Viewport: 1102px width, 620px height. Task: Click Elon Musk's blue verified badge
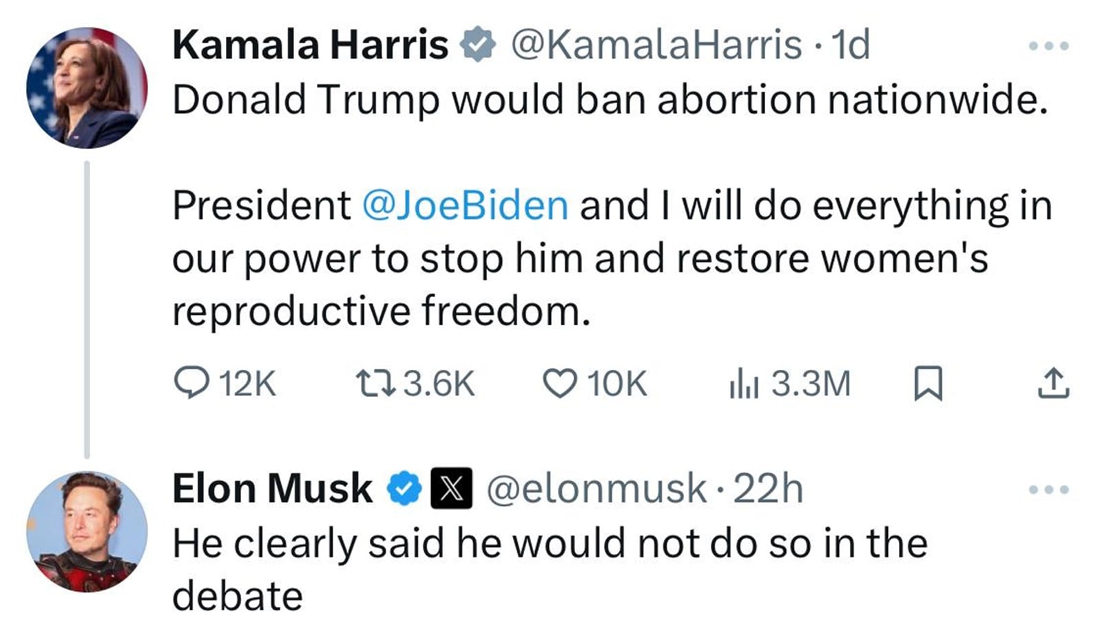(x=404, y=488)
